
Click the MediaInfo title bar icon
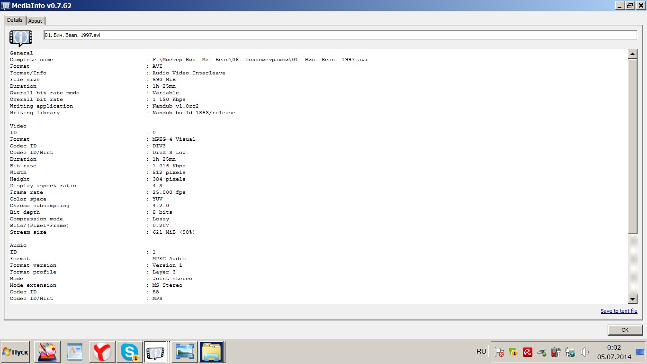pos(6,5)
